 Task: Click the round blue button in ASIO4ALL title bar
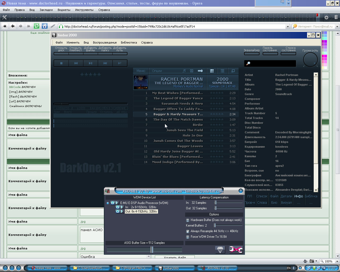tap(241, 191)
